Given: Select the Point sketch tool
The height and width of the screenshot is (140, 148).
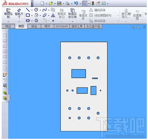Looking at the screenshot, I should 53,21.
